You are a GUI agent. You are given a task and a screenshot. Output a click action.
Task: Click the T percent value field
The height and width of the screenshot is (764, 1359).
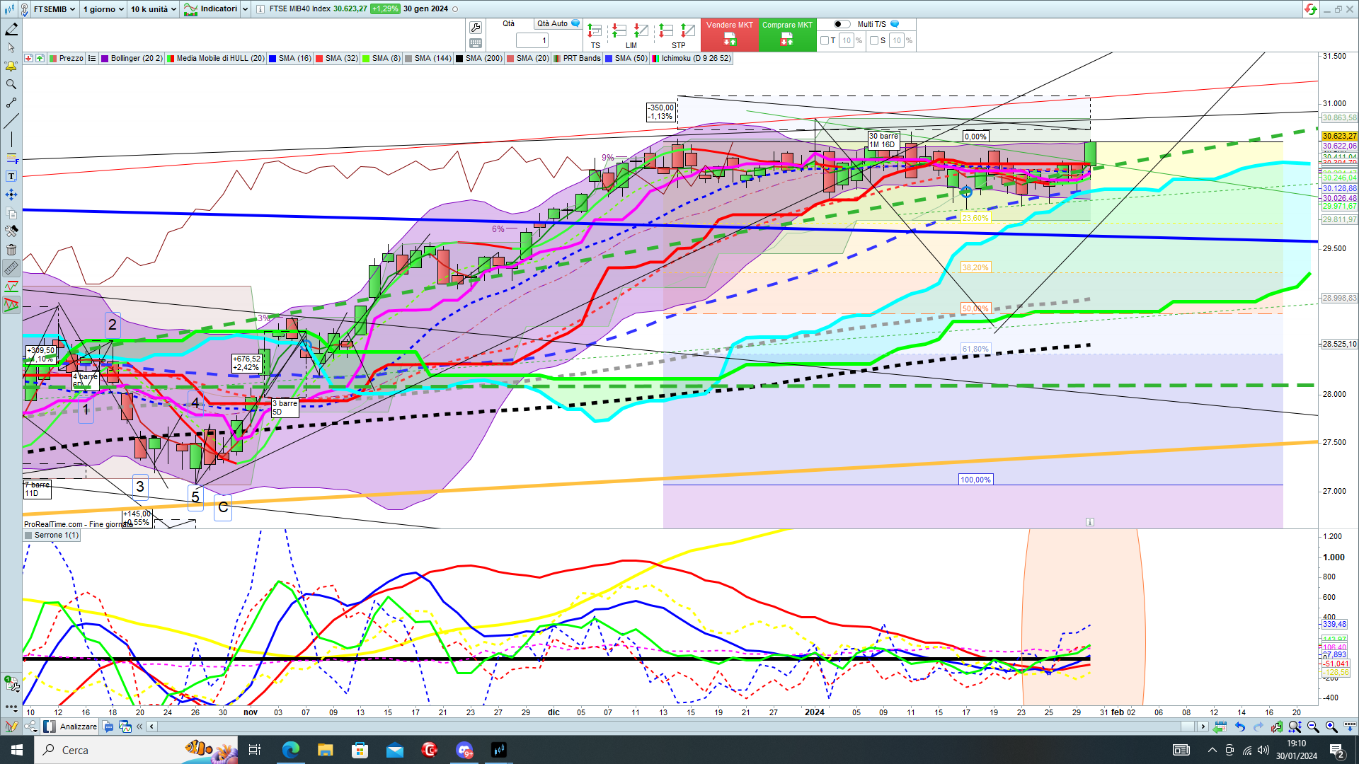tap(847, 40)
